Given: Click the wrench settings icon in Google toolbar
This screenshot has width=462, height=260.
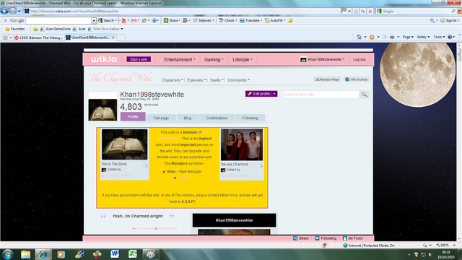Looking at the screenshot, I should [432, 20].
